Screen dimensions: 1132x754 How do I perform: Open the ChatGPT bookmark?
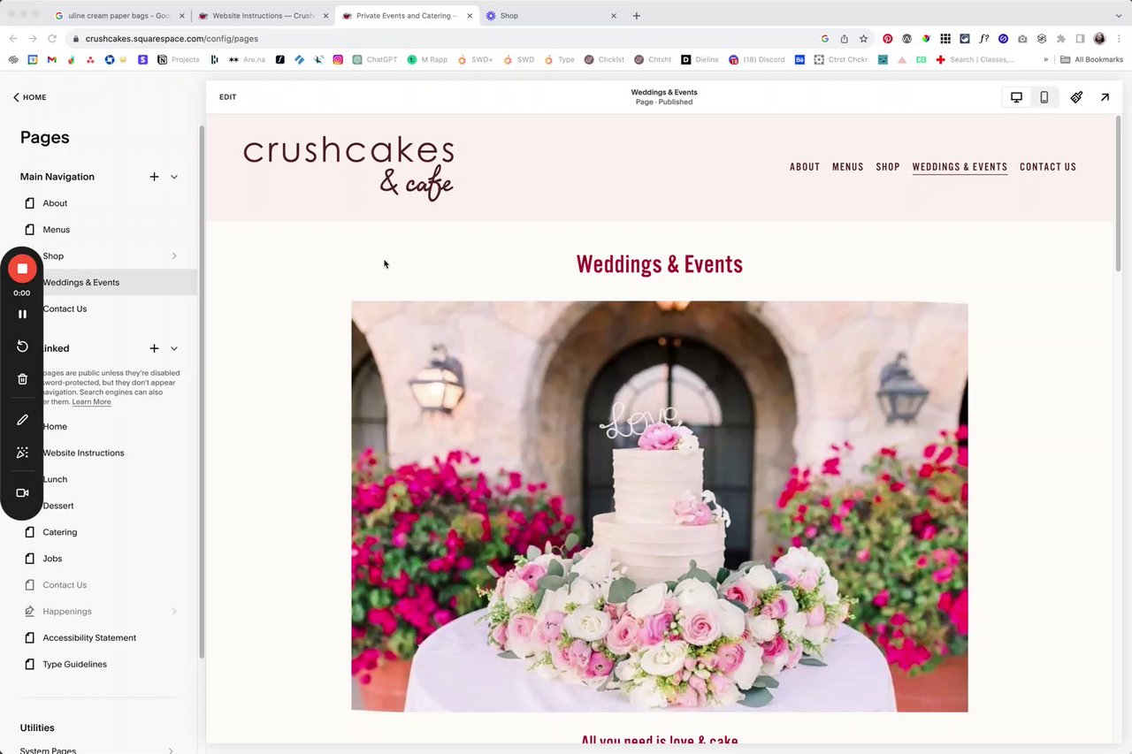375,60
